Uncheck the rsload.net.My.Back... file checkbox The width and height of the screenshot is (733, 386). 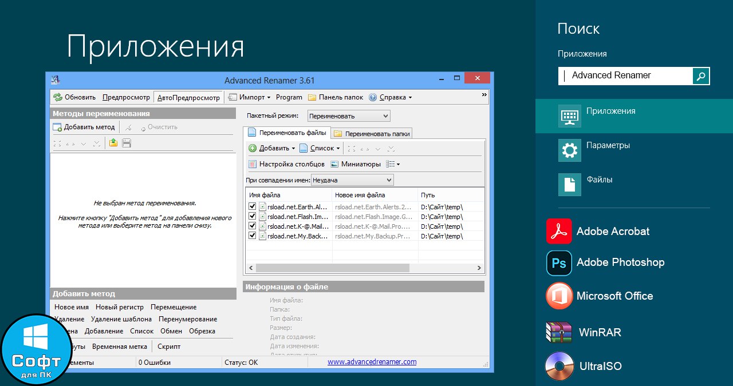pyautogui.click(x=253, y=236)
